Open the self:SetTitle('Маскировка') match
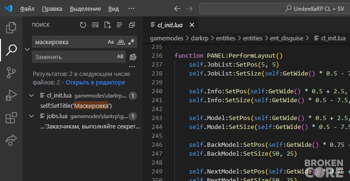 (76, 106)
